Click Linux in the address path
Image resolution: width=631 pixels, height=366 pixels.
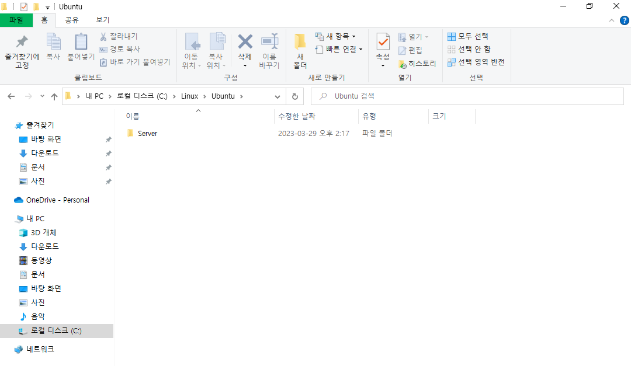pos(189,96)
